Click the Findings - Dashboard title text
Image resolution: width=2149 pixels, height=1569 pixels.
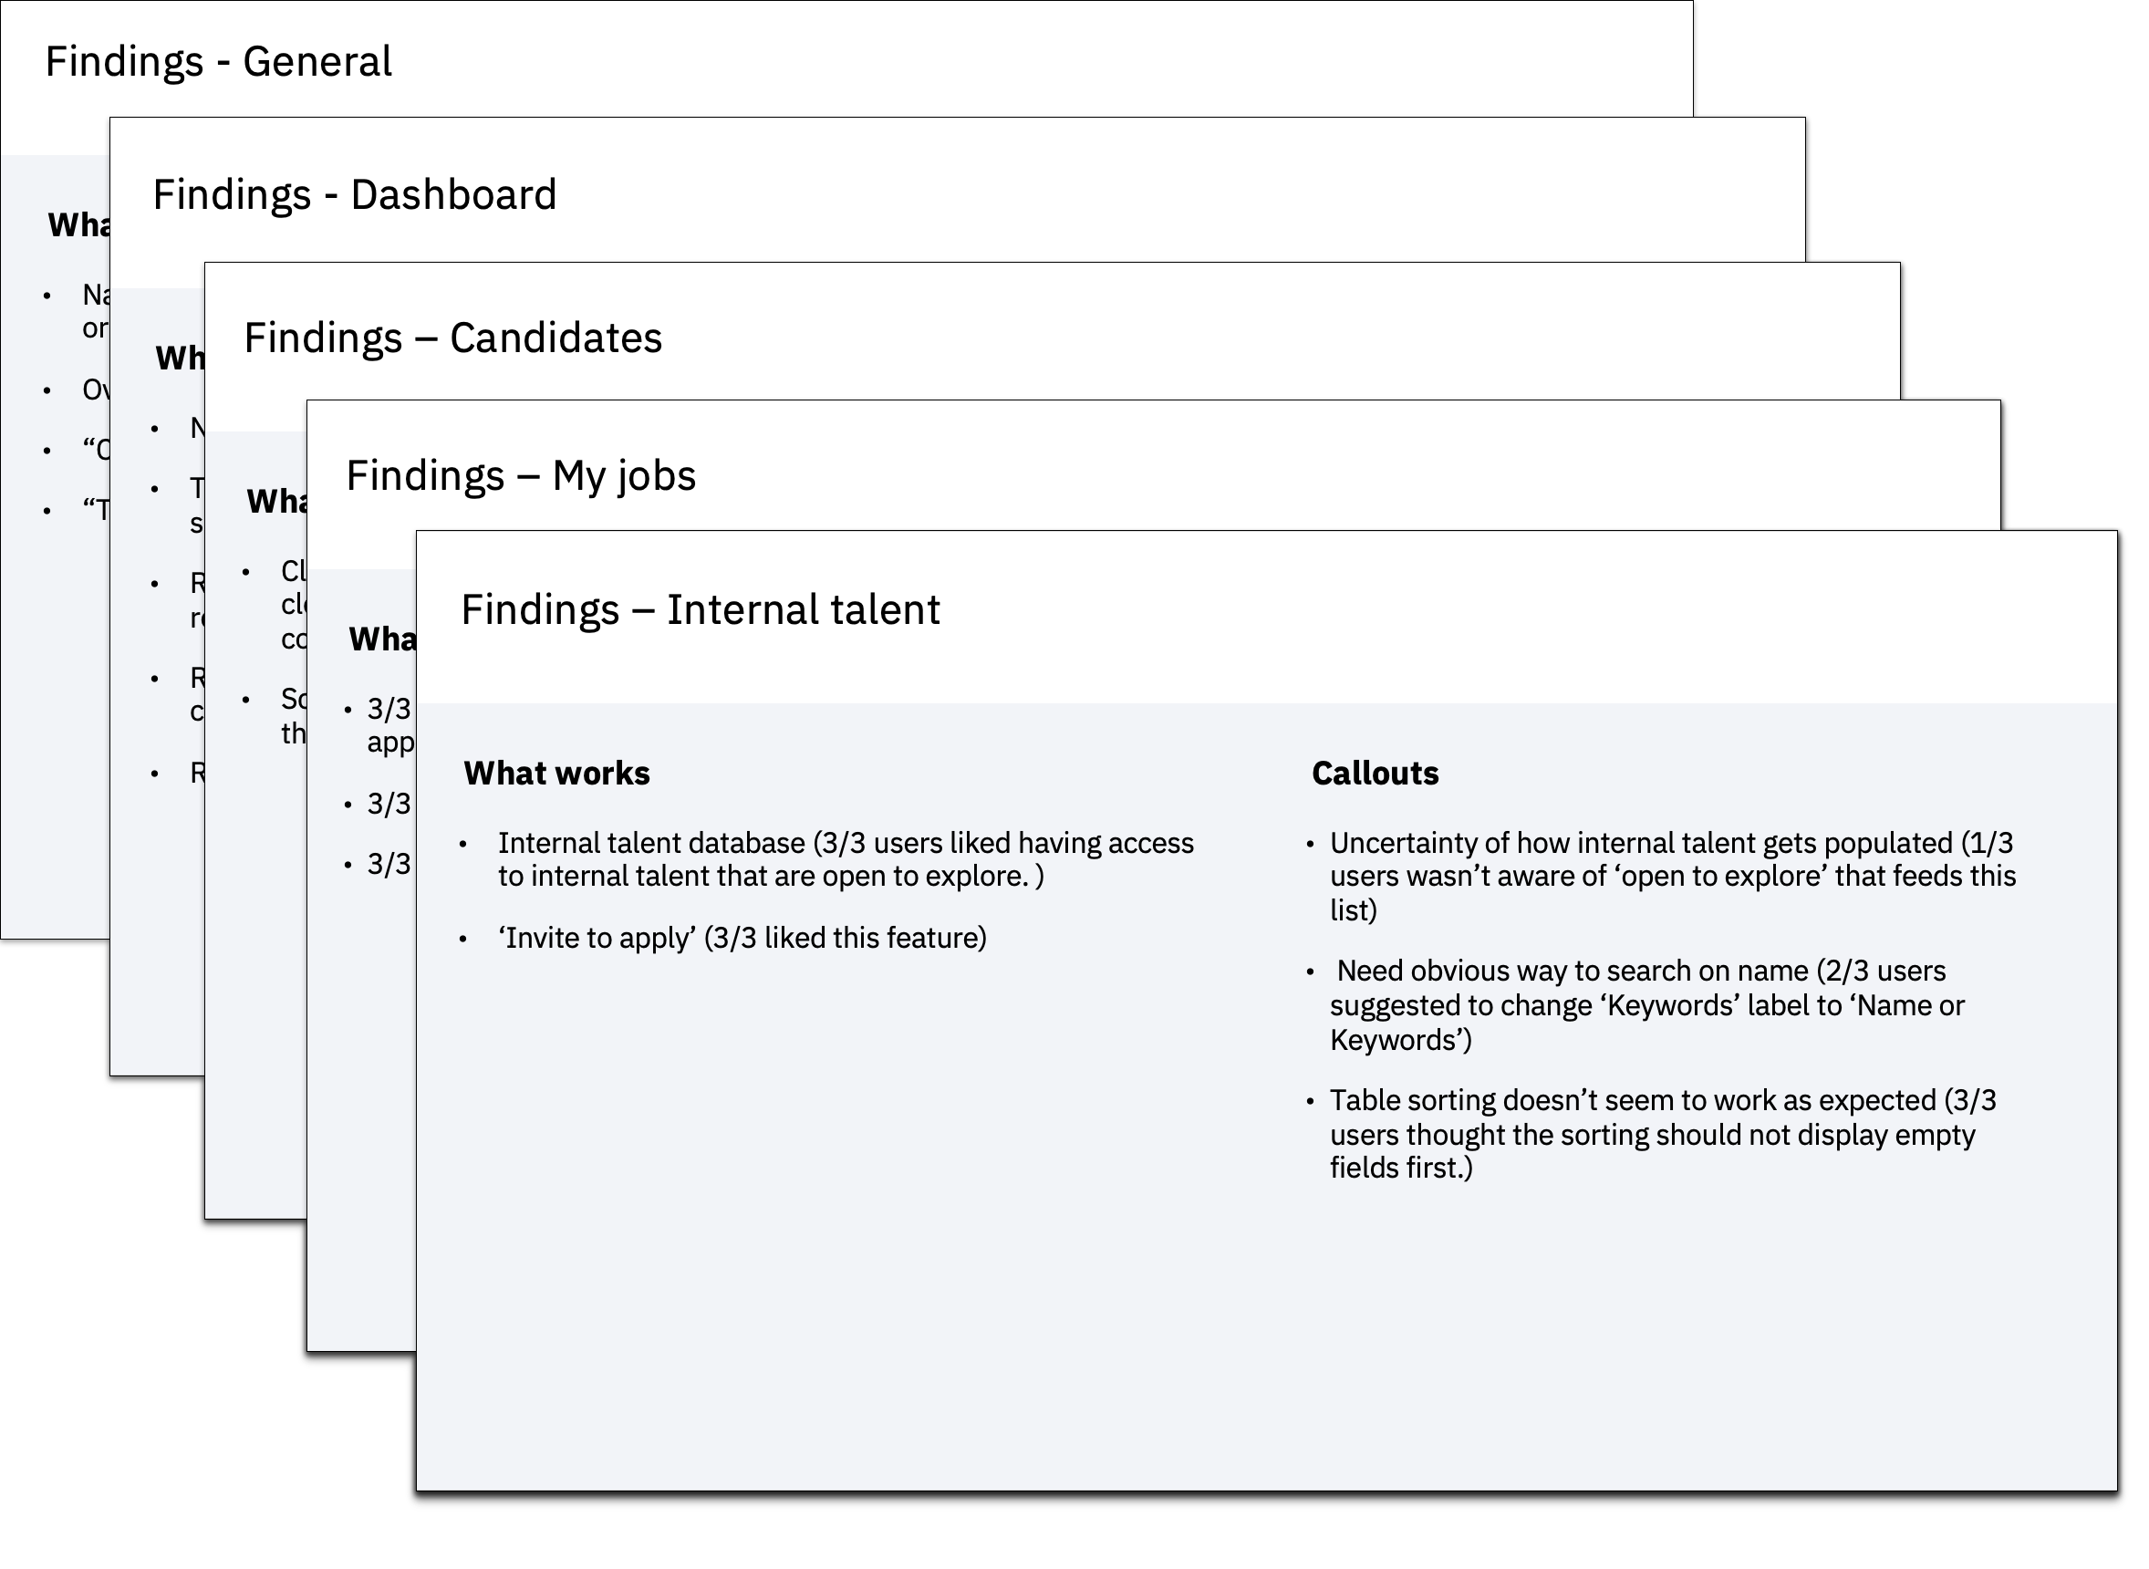point(354,194)
